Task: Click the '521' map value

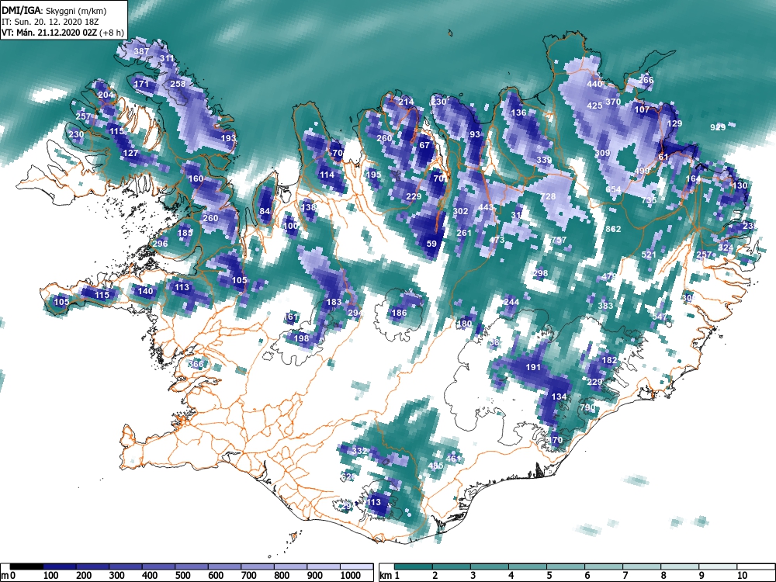Action: pos(649,255)
